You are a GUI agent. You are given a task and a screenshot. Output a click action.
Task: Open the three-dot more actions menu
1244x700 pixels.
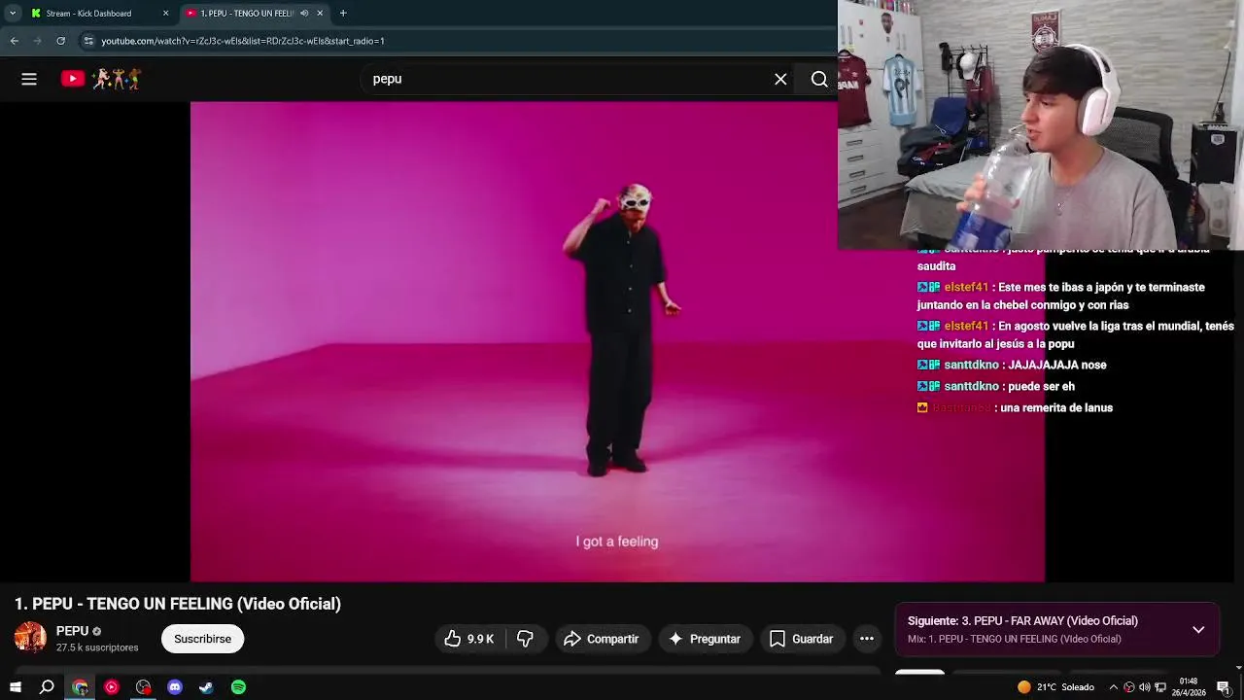click(867, 639)
